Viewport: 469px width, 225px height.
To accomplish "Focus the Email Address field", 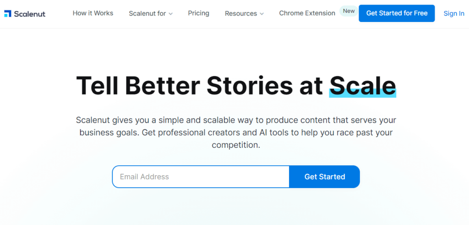I will (x=201, y=177).
